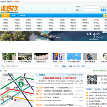The image size is (107, 107).
Task: Click the AdChoices icon on Pearl Farm banner
Action: click(104, 32)
